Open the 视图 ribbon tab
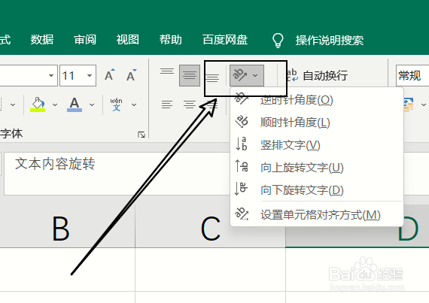The width and height of the screenshot is (429, 303). [128, 40]
